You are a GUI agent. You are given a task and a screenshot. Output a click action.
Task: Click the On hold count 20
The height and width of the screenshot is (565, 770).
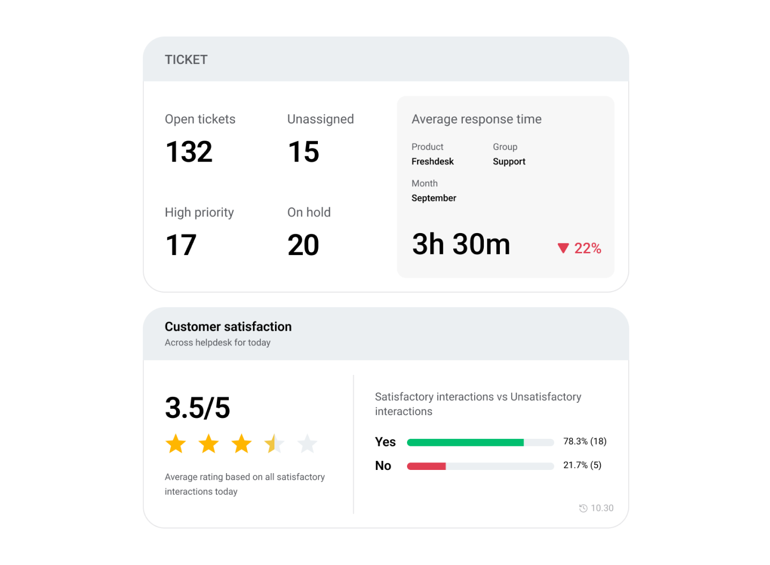click(x=303, y=244)
